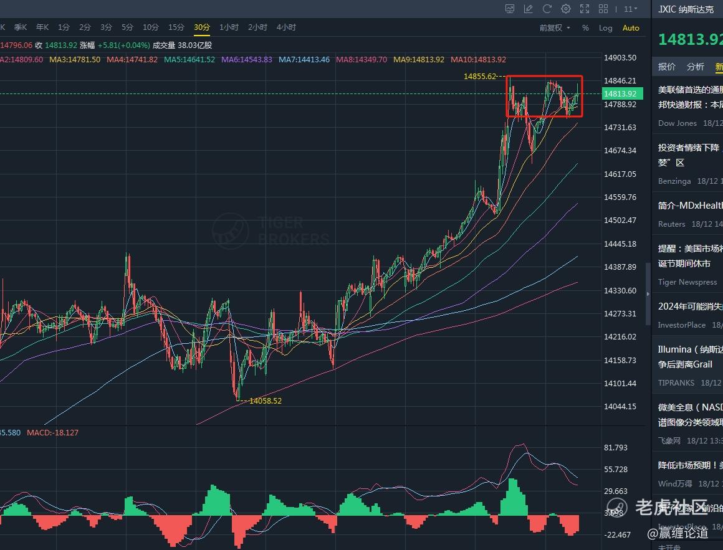Click the MA5:14641.52 indicator label
This screenshot has height=550, width=723.
(x=189, y=59)
